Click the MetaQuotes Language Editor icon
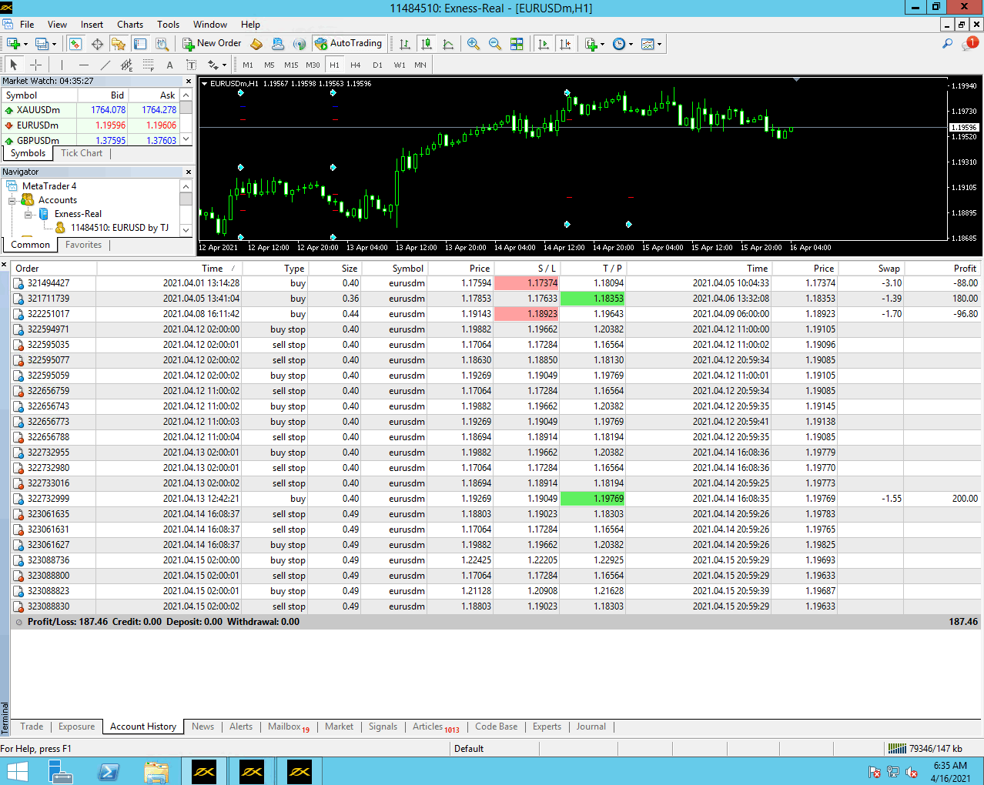This screenshot has height=785, width=984. coord(257,44)
